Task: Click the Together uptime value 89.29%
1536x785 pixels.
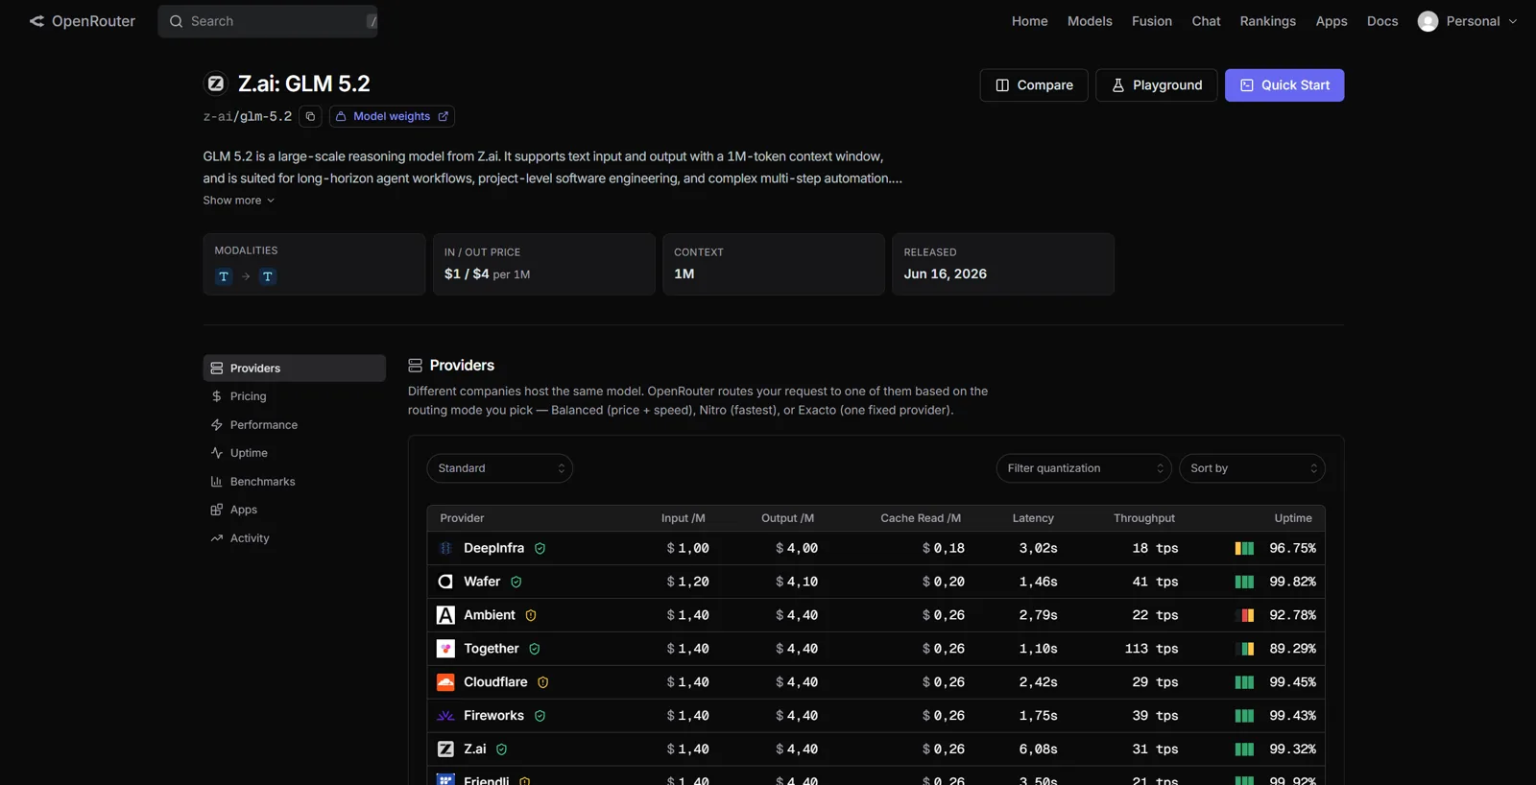Action: pyautogui.click(x=1292, y=649)
